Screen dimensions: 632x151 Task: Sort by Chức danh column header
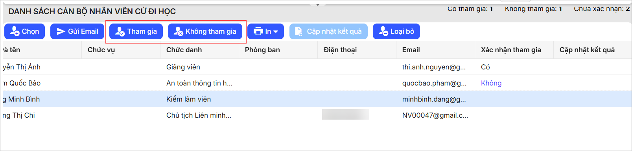coord(184,50)
